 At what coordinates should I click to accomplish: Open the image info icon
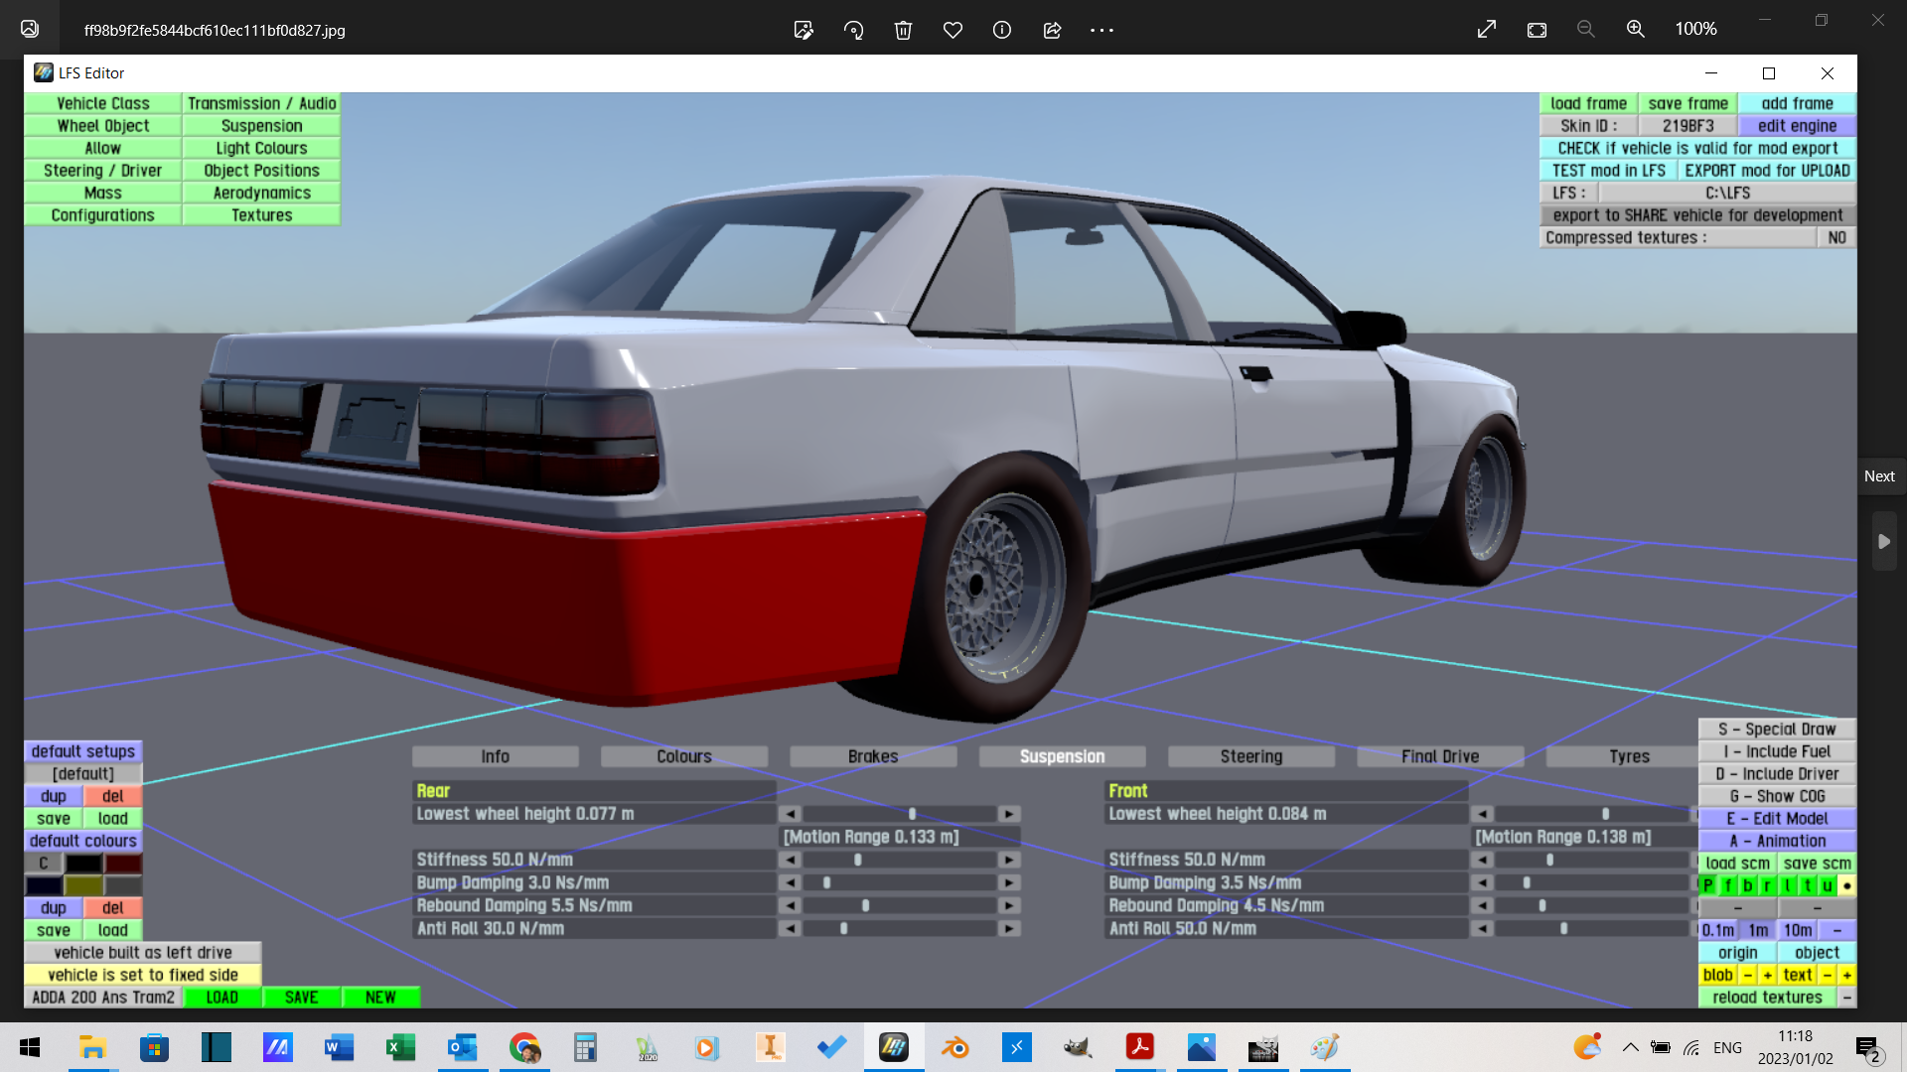[x=1002, y=30]
